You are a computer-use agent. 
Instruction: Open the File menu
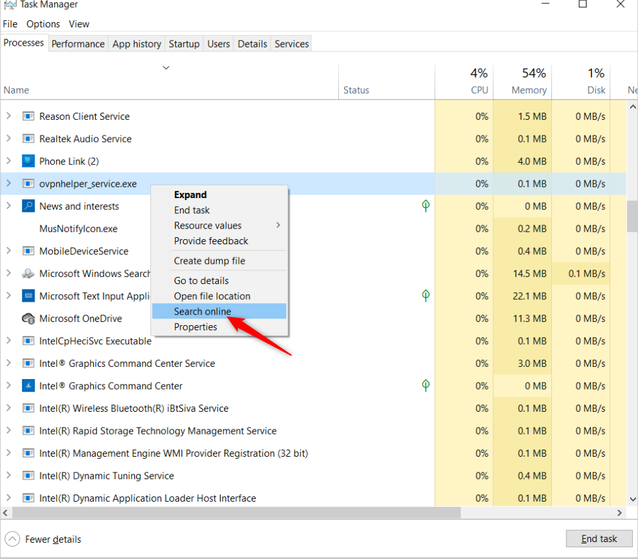10,24
